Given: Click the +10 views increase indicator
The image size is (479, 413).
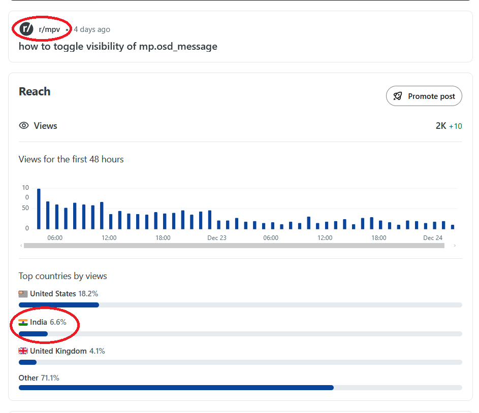Looking at the screenshot, I should coord(455,126).
